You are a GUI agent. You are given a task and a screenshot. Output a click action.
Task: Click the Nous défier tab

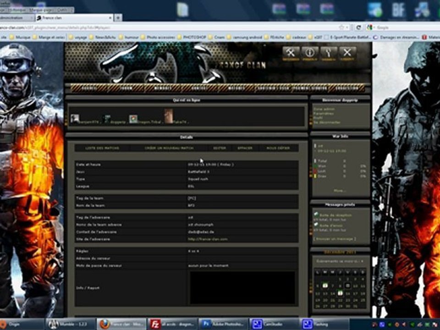[x=278, y=148]
